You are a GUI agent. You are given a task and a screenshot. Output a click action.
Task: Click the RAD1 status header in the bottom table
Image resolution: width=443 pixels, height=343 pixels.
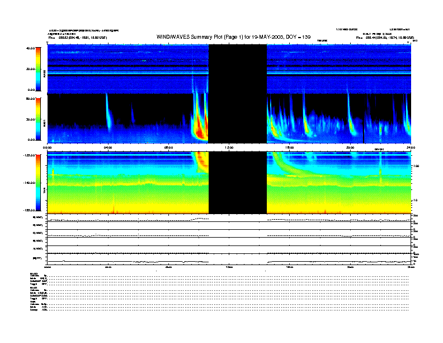pyautogui.click(x=34, y=288)
